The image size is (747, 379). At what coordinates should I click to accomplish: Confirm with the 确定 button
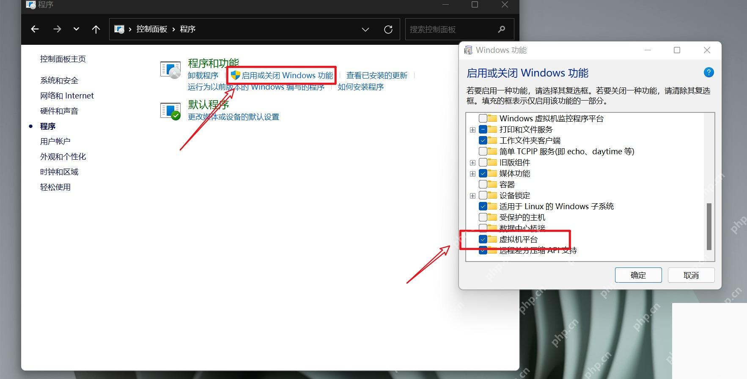tap(638, 275)
